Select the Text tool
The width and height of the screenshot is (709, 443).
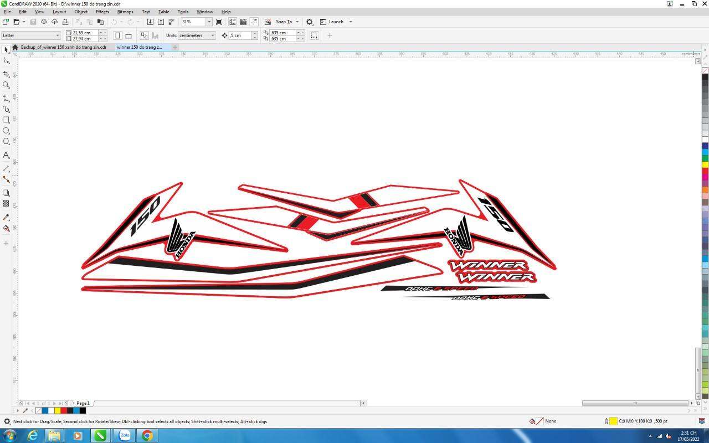point(6,155)
